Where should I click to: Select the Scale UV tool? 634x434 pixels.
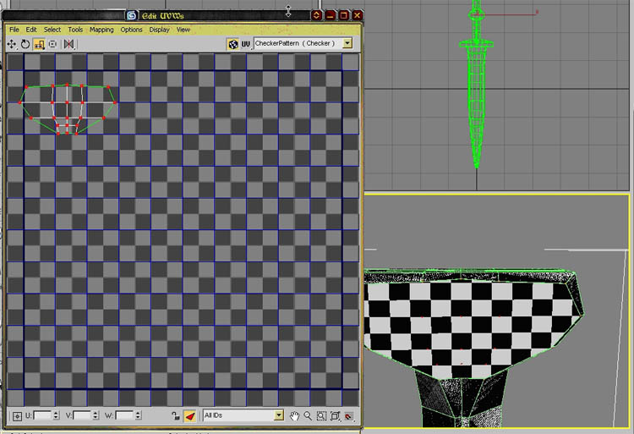tap(39, 44)
